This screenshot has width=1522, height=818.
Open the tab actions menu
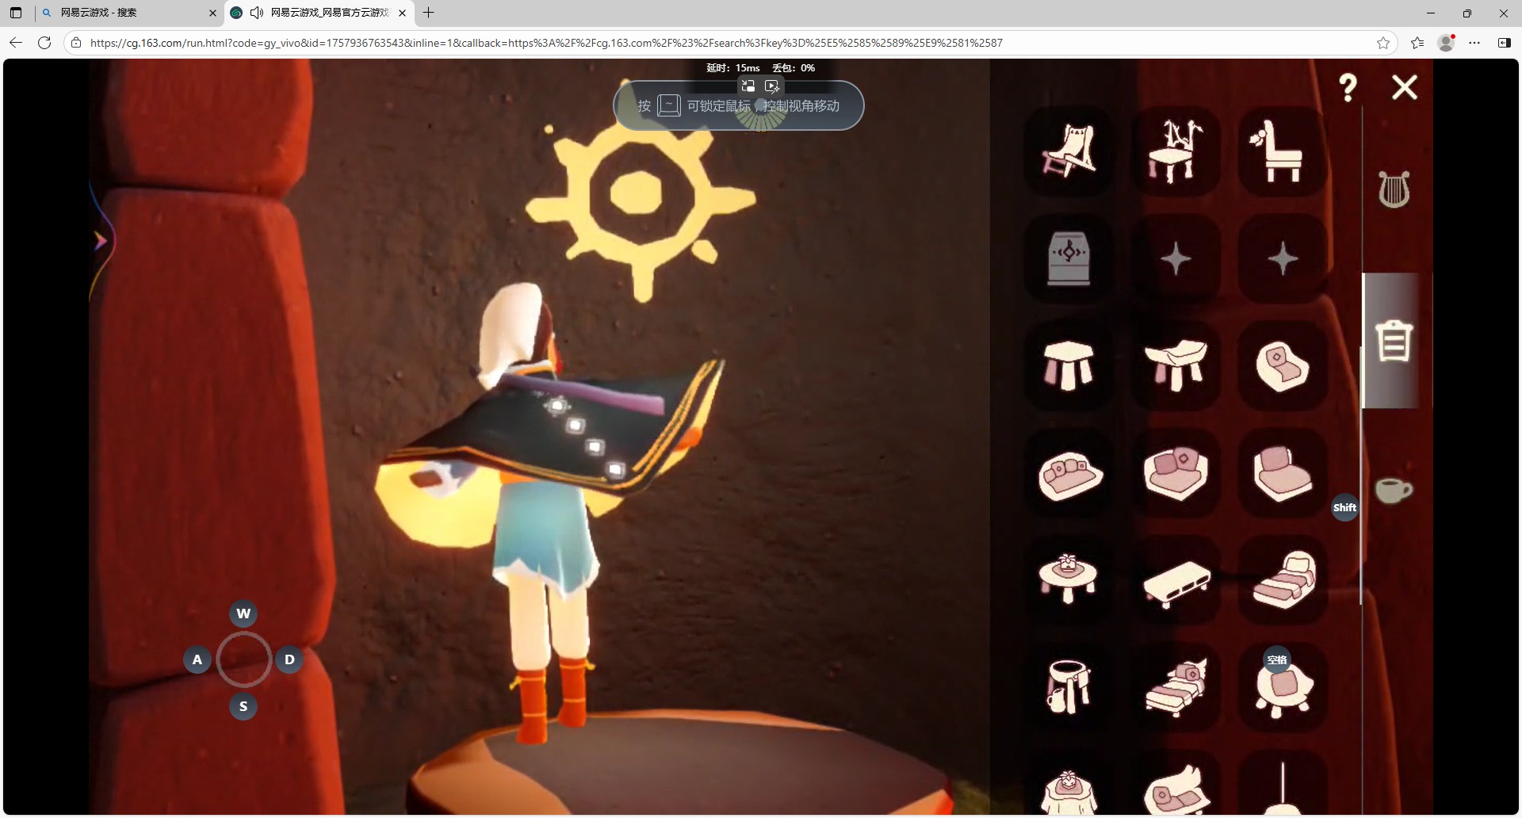pos(16,13)
